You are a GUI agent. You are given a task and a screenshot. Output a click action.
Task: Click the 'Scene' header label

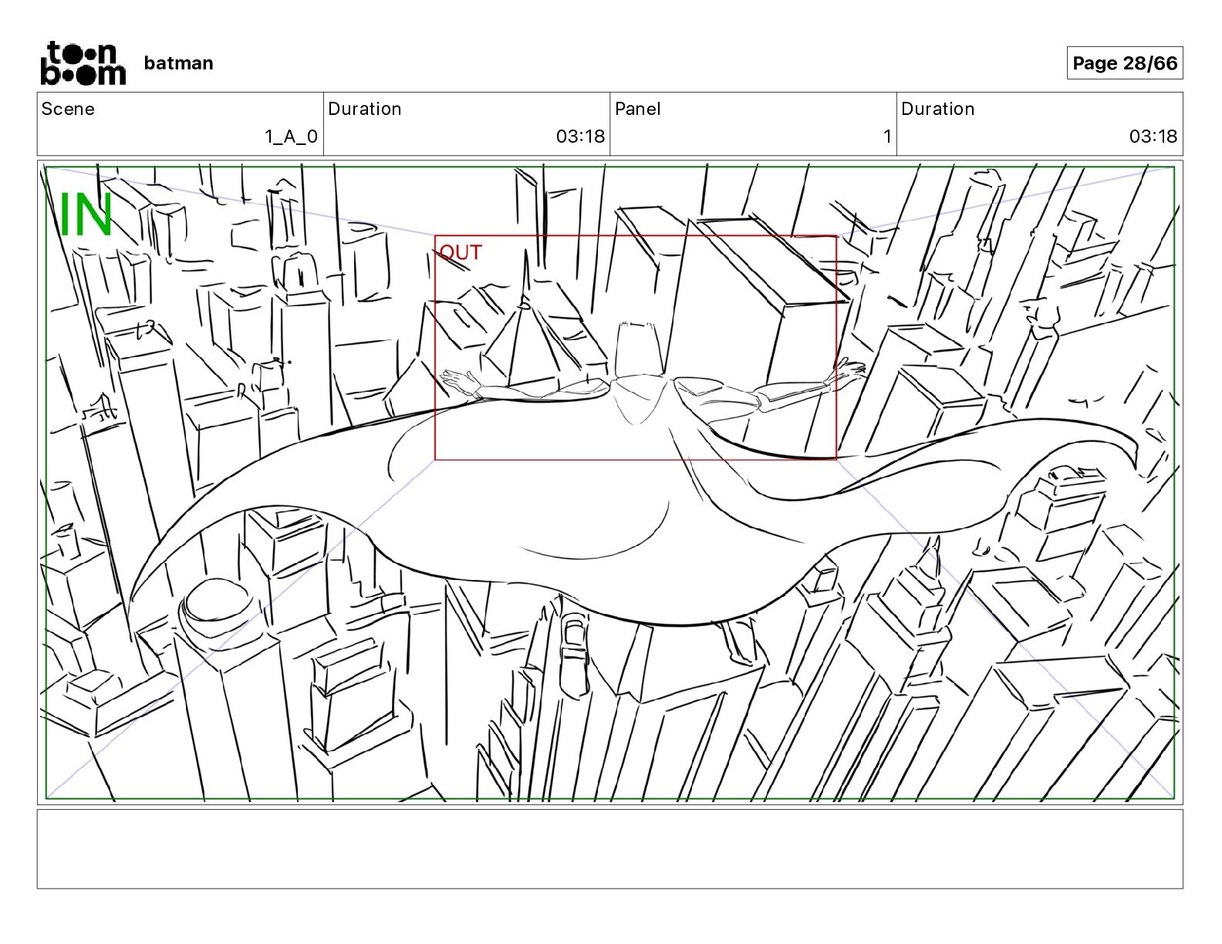click(x=68, y=109)
